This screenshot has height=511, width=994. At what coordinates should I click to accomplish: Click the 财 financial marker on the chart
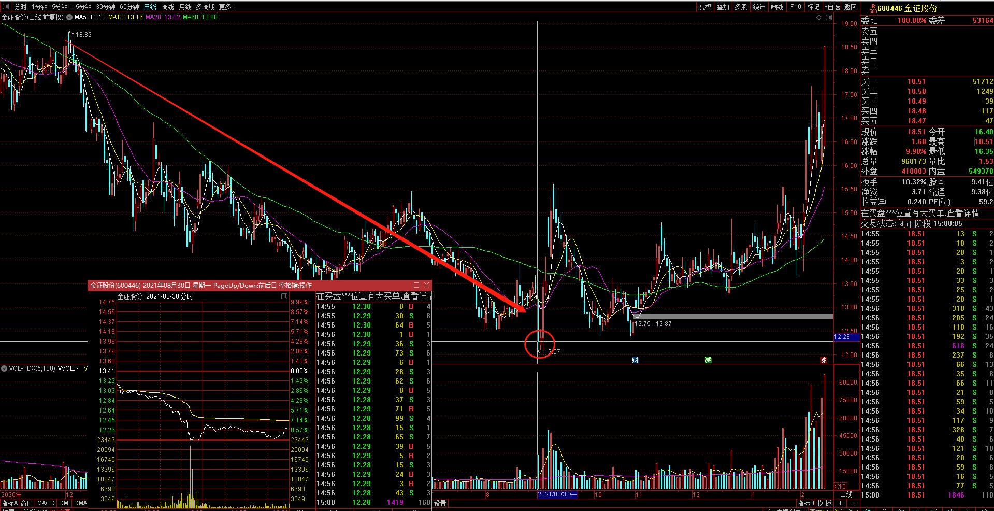[635, 360]
